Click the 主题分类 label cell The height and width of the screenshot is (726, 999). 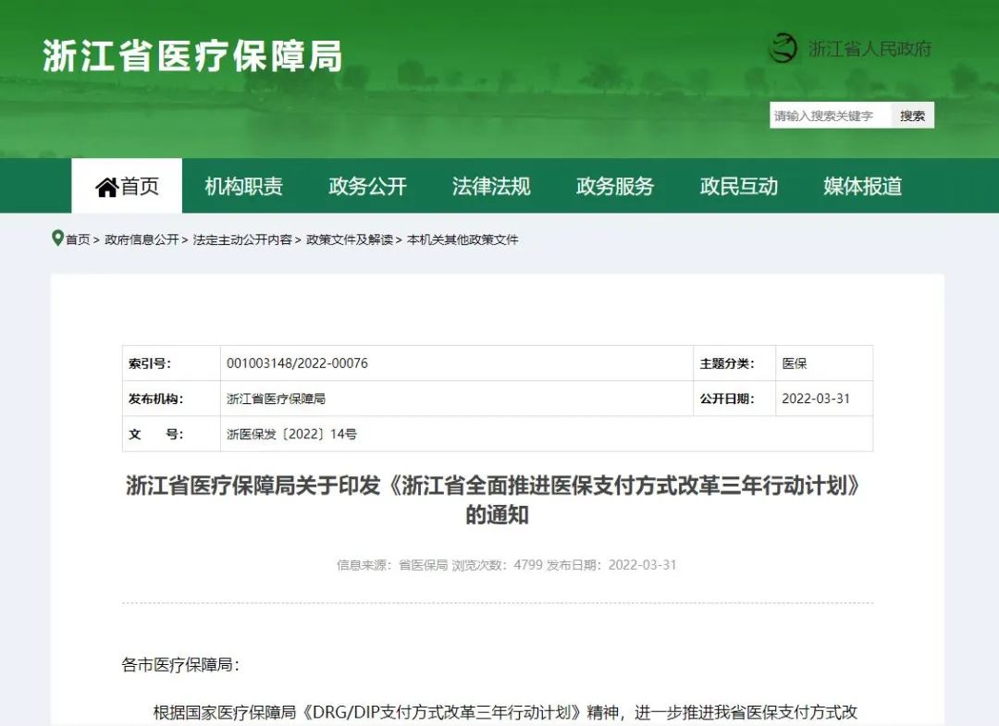734,363
